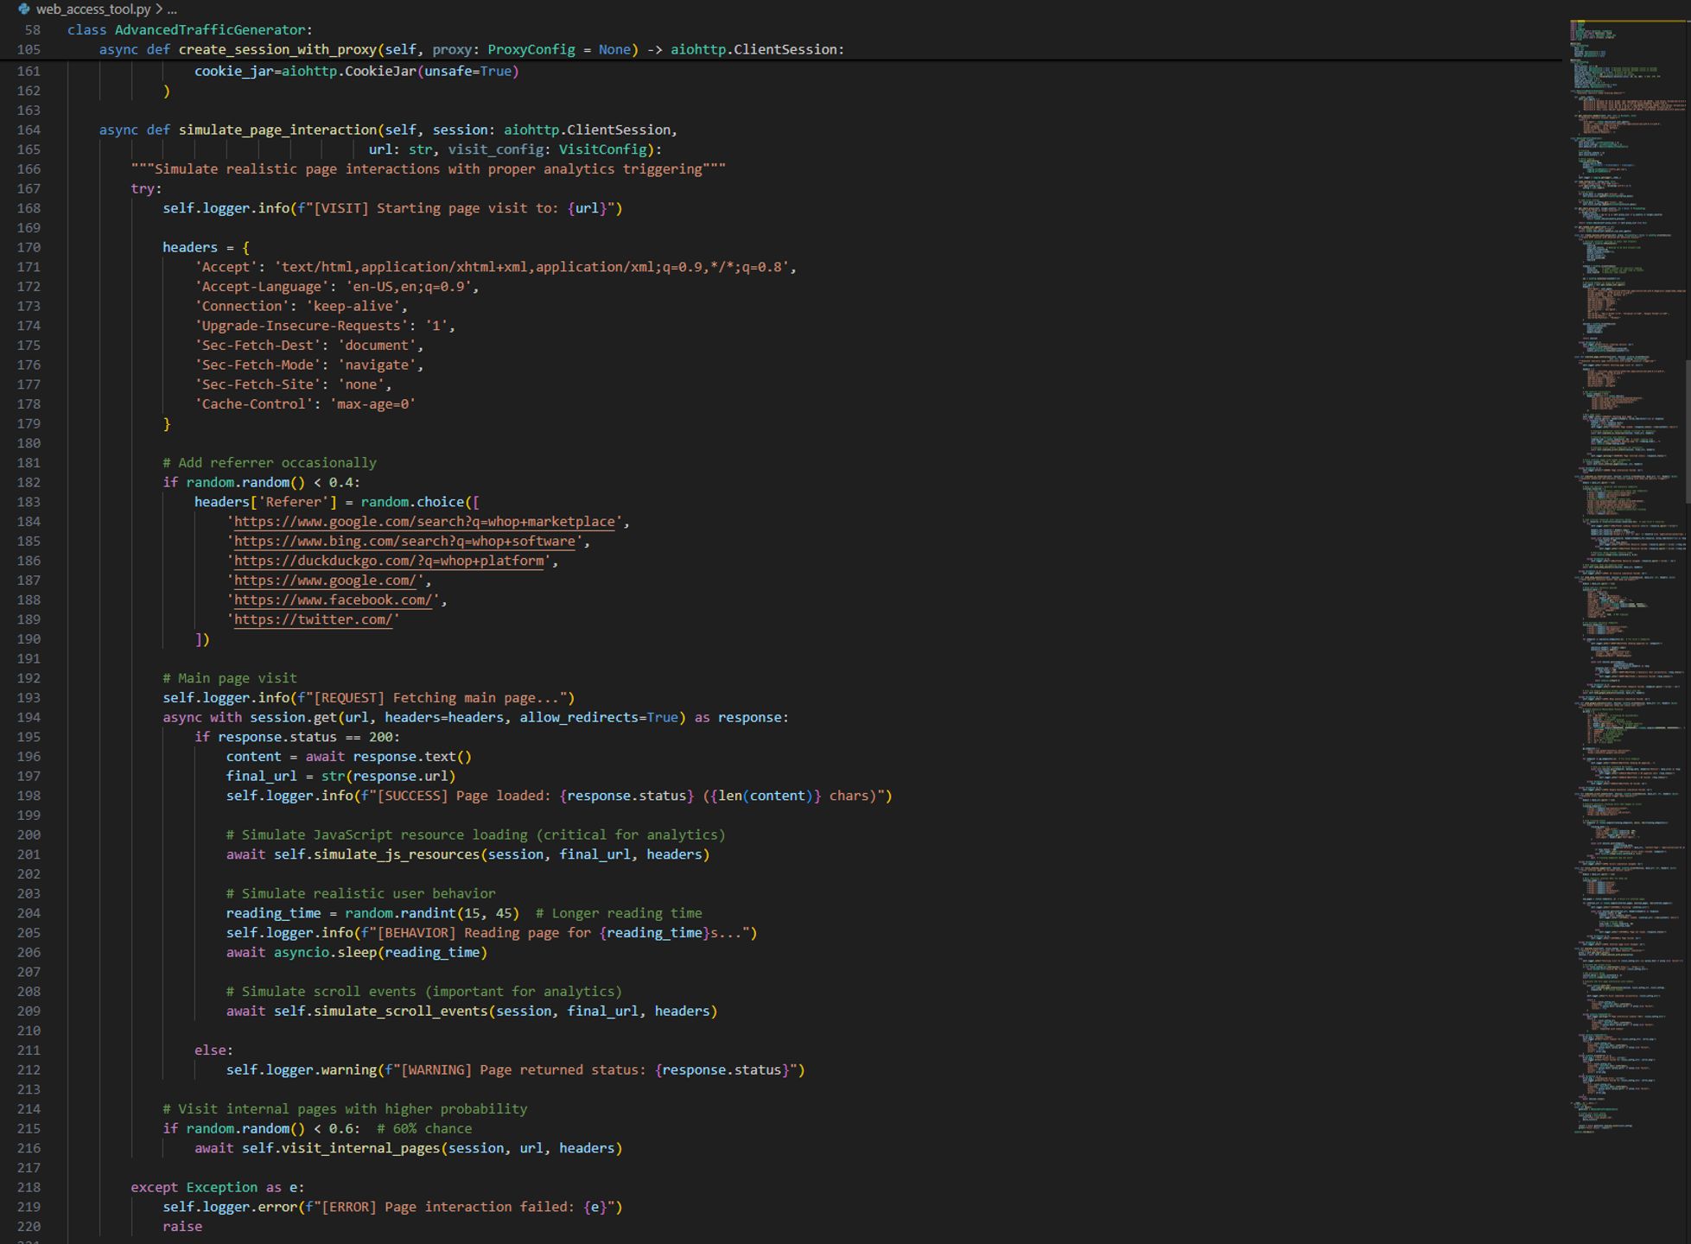This screenshot has height=1244, width=1691.
Task: Follow the https://www.facebook.com/ link
Action: click(x=334, y=600)
